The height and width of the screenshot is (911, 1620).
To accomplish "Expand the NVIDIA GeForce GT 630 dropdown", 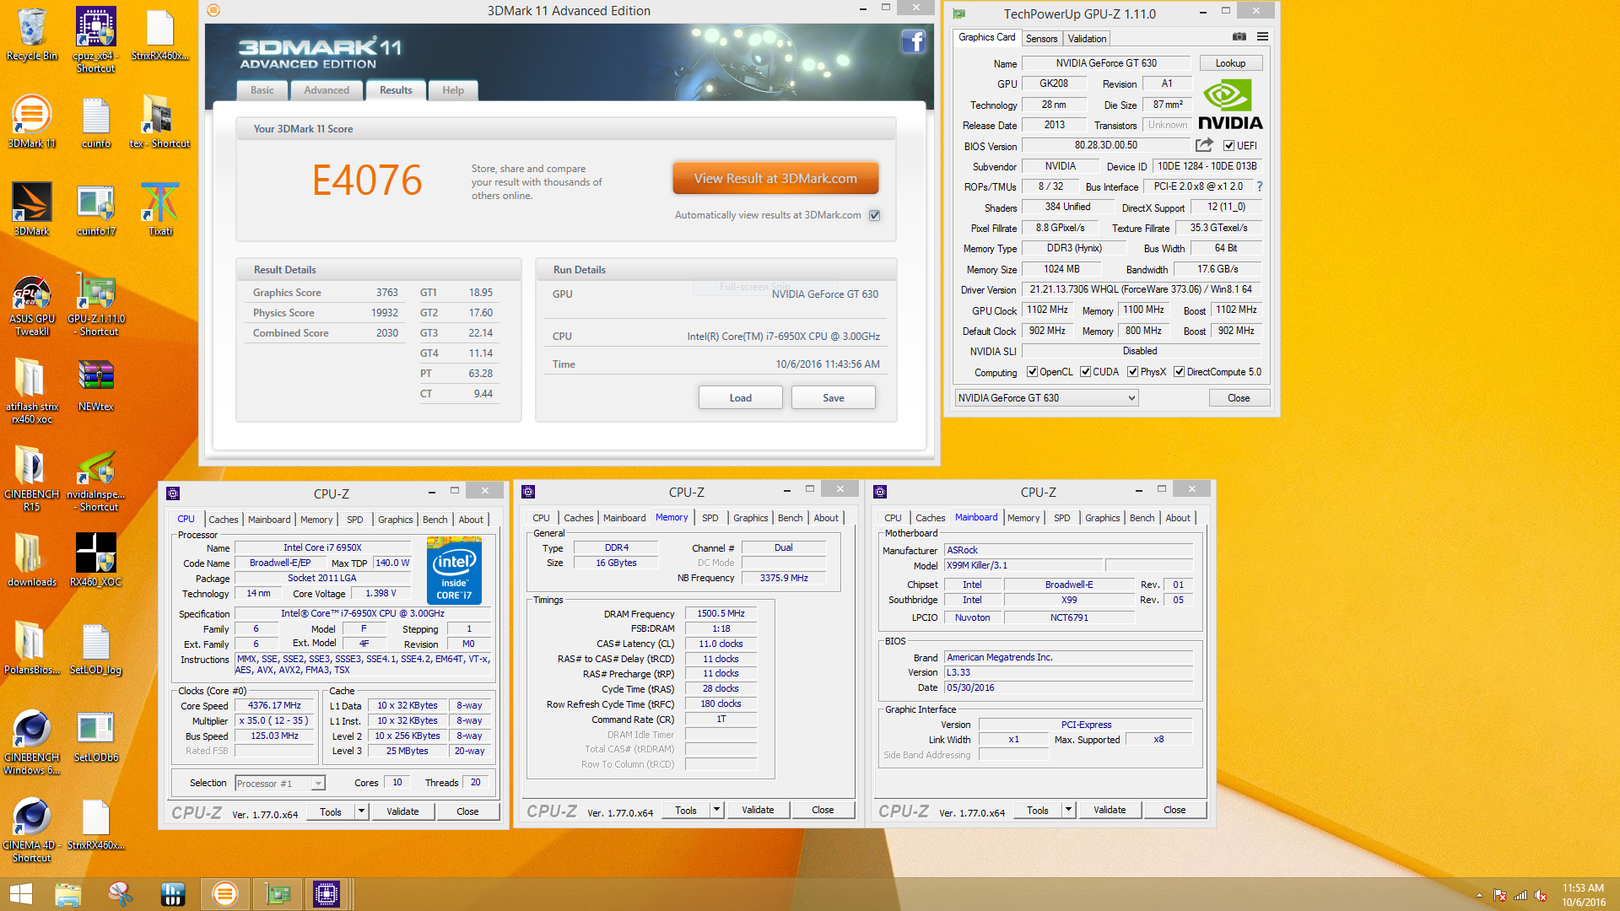I will coord(1046,398).
